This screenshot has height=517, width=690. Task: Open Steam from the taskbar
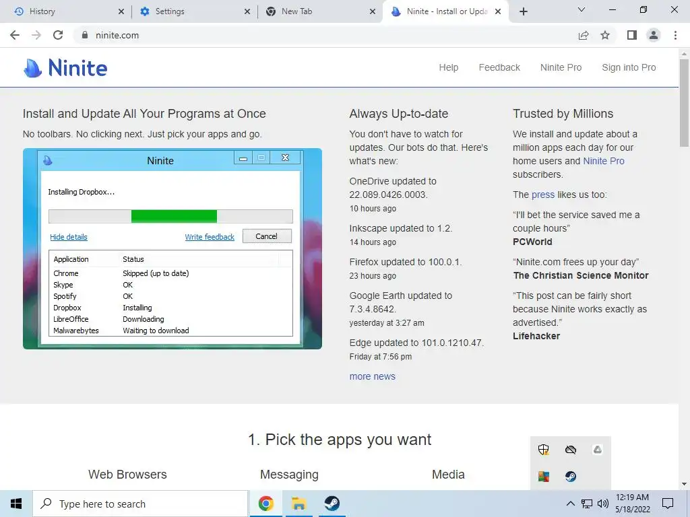coord(332,504)
